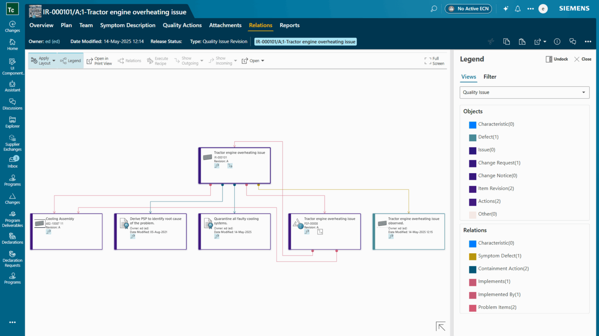Open the Filter tab in the Legend panel
The width and height of the screenshot is (599, 336).
pos(490,77)
